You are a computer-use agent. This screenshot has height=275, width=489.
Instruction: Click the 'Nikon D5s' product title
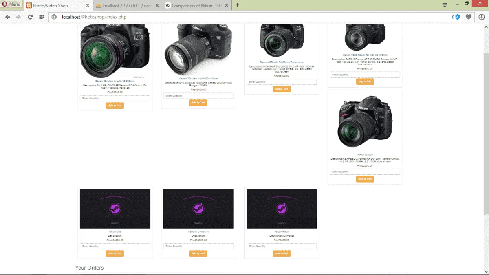point(115,231)
